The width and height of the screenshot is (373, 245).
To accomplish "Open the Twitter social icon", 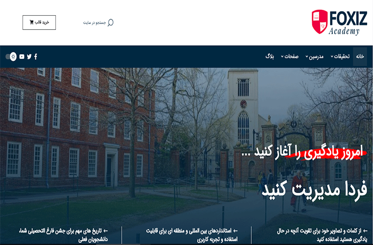I will [x=29, y=57].
